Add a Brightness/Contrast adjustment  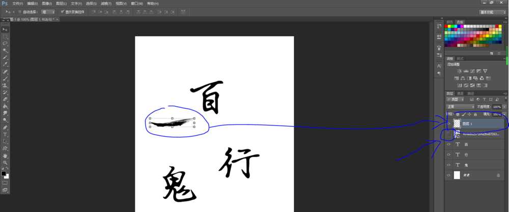click(459, 71)
